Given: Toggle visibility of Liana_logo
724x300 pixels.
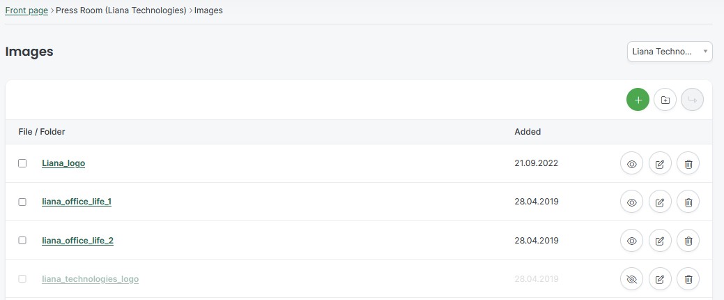Looking at the screenshot, I should click(x=631, y=164).
